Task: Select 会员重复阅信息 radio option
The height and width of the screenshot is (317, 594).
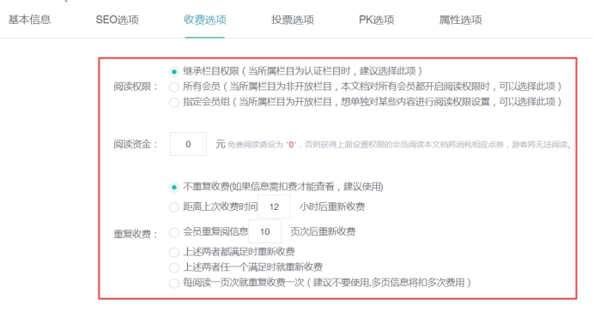Action: [x=174, y=232]
